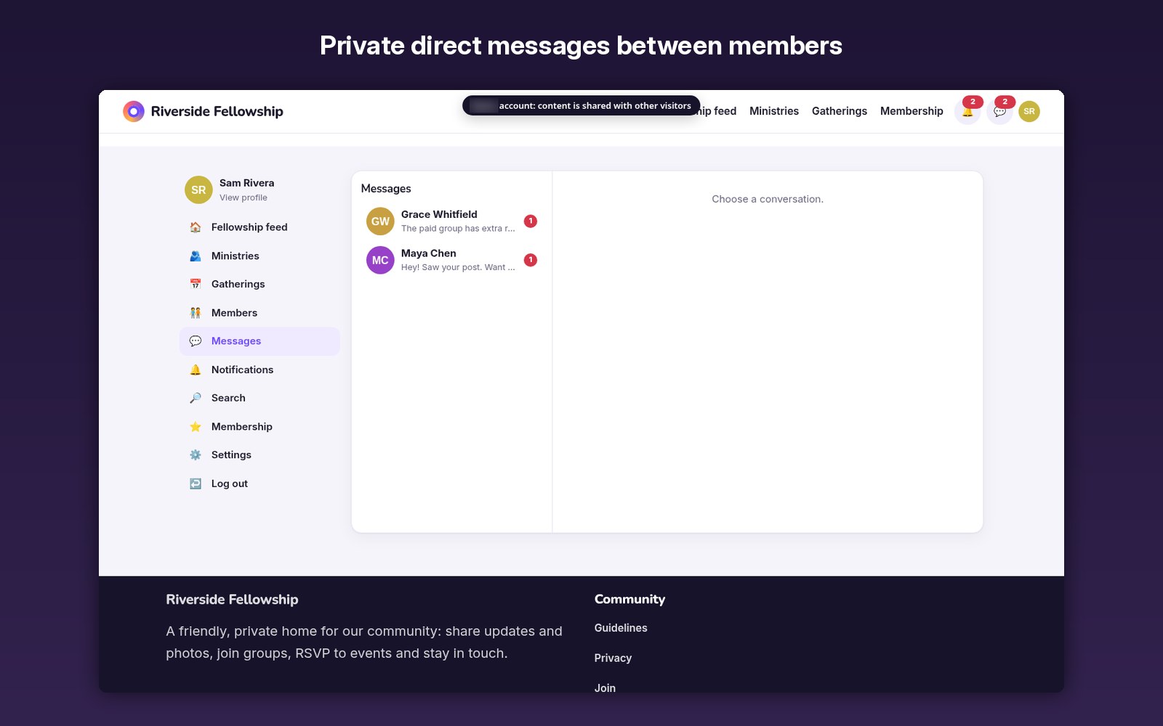1163x726 pixels.
Task: Go to Members in the sidebar
Action: click(259, 313)
